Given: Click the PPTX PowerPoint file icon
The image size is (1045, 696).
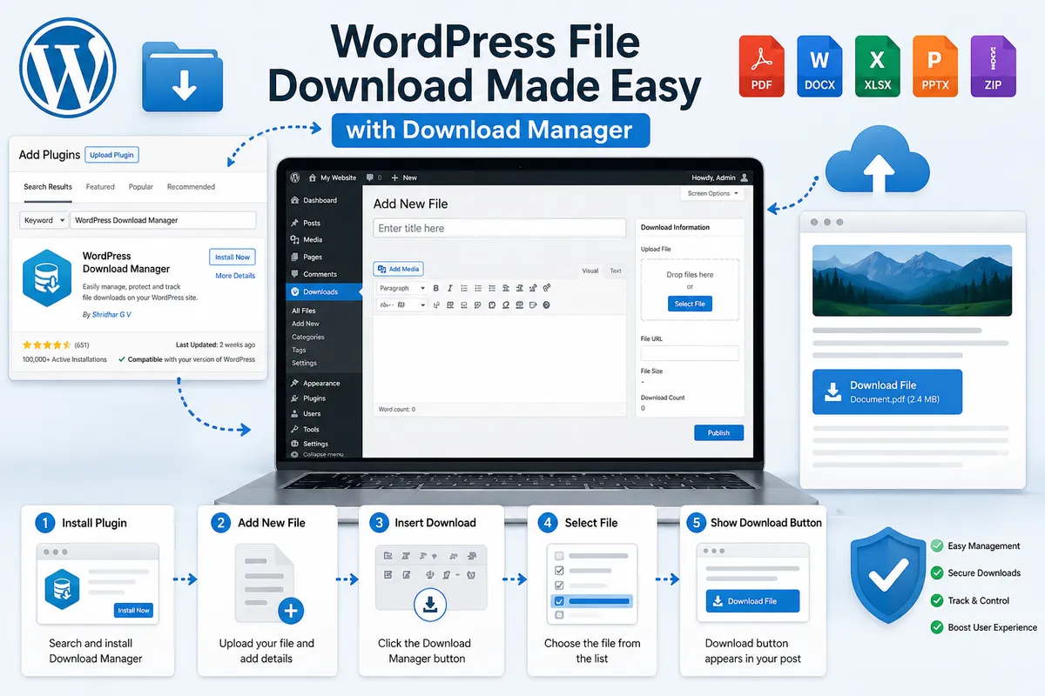Looking at the screenshot, I should coord(934,66).
